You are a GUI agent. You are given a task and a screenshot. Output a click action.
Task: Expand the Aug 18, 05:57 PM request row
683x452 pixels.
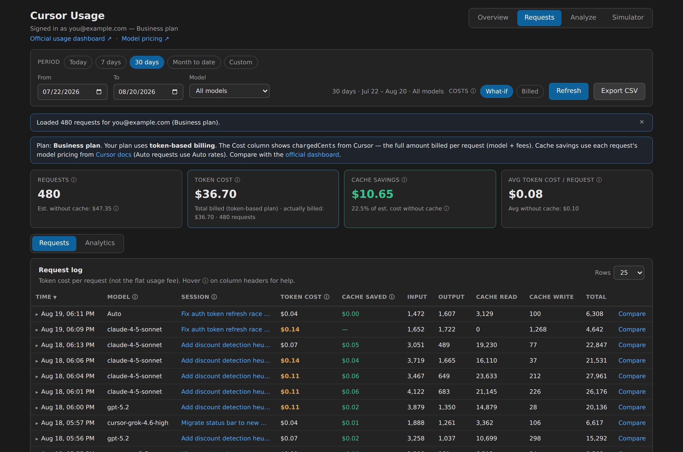(x=37, y=423)
